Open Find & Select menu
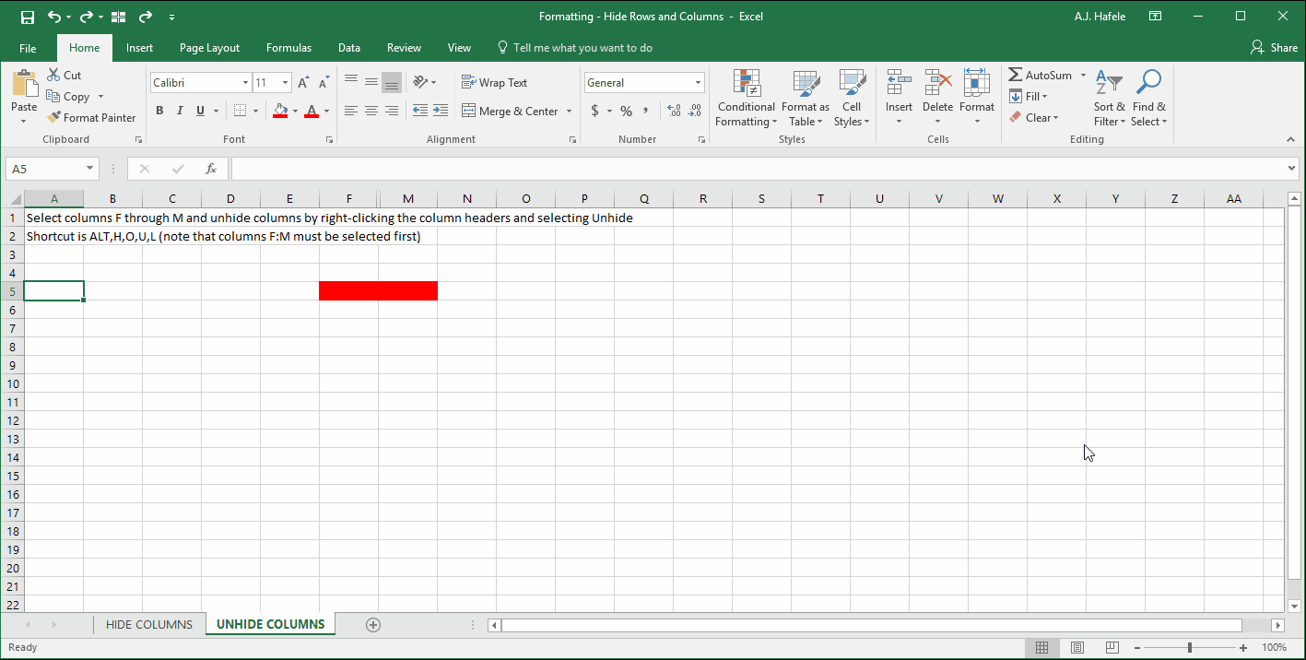The width and height of the screenshot is (1306, 660). pos(1148,99)
